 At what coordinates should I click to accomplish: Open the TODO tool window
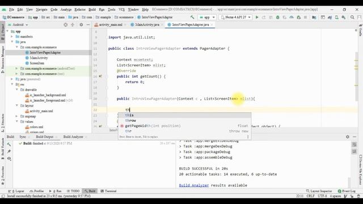73,191
